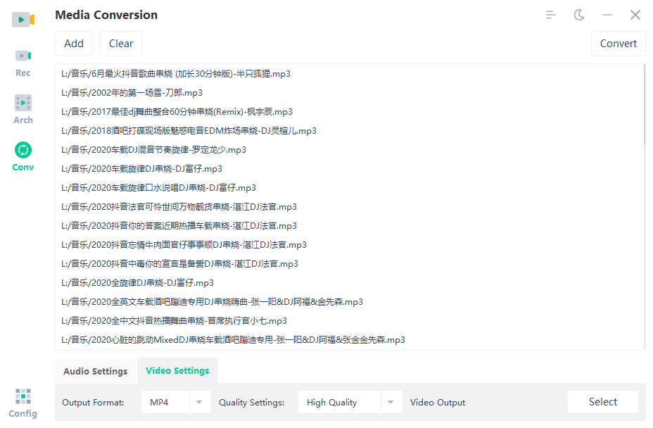Click the app logo icon at top left
653x428 pixels.
(x=23, y=20)
